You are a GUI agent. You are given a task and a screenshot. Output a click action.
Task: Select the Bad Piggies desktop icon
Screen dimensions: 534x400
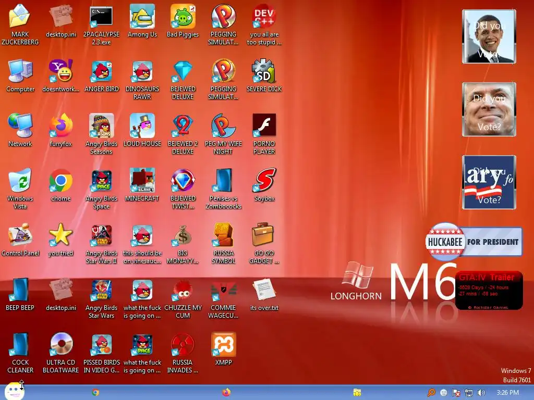coord(183,16)
